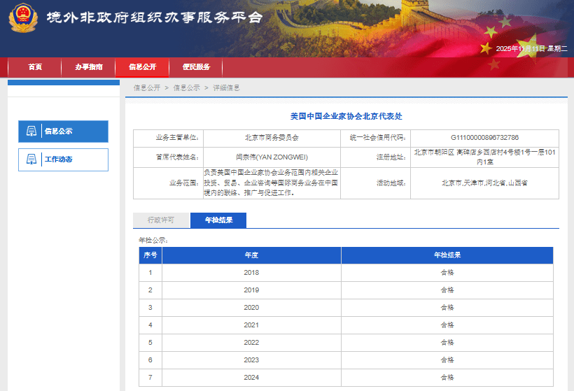Click the 首席代表姓名 label

click(177, 157)
